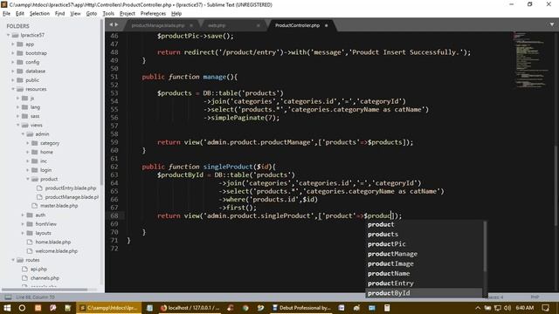Image resolution: width=559 pixels, height=314 pixels.
Task: Select the auth folder
Action: tap(40, 215)
